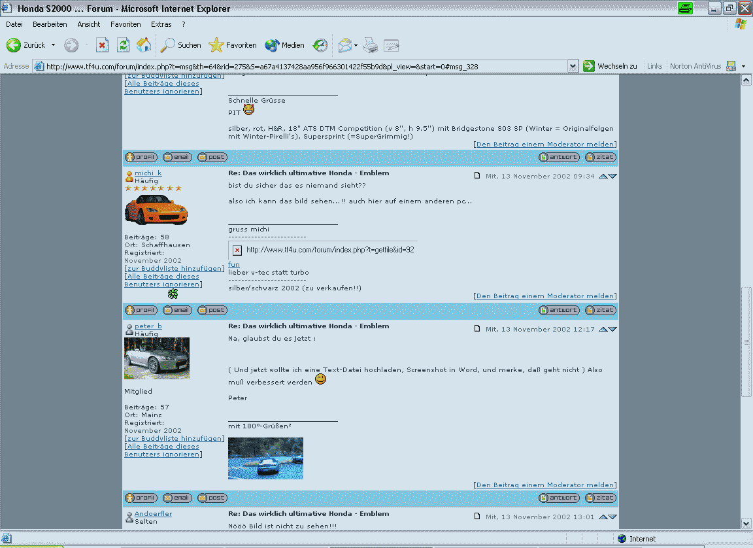Screen dimensions: 753x548
Task: Click the scroll down arrow of page scrollbar
Action: tap(746, 523)
